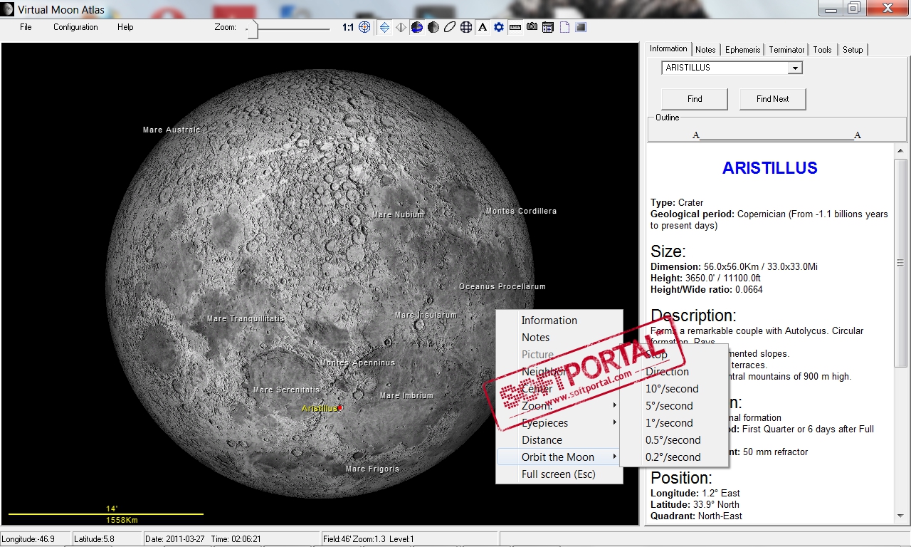911x547 pixels.
Task: Click the red Aristillus marker dot
Action: pos(340,407)
